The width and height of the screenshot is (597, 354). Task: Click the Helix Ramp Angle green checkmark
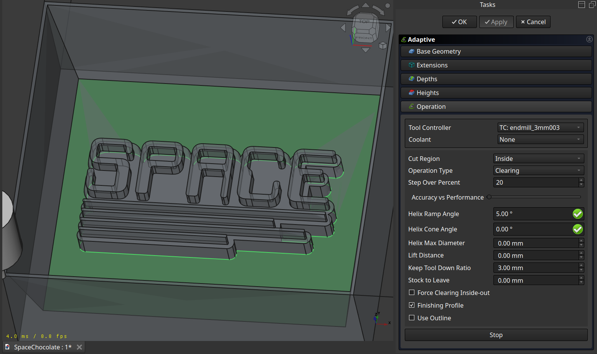[x=578, y=214]
